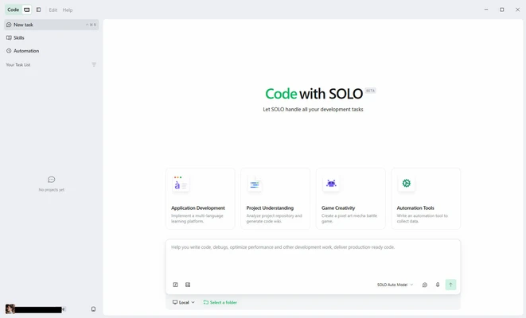Click the Automation clock icon

9,51
